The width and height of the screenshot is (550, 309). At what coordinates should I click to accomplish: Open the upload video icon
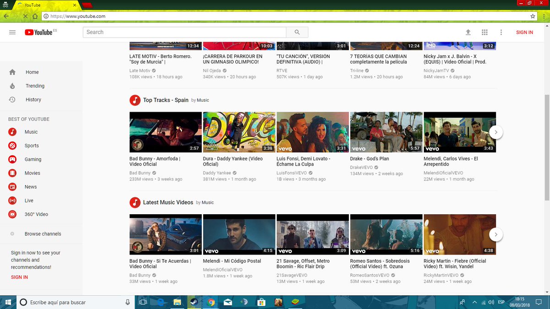click(x=468, y=32)
